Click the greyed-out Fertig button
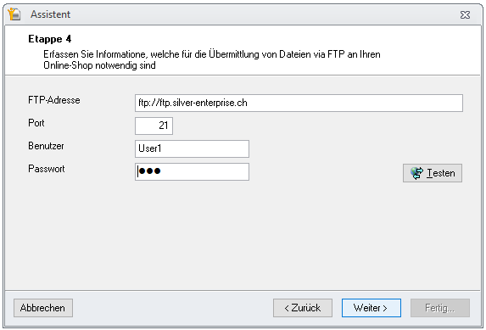Screen dimensions: 486x330 point(440,308)
